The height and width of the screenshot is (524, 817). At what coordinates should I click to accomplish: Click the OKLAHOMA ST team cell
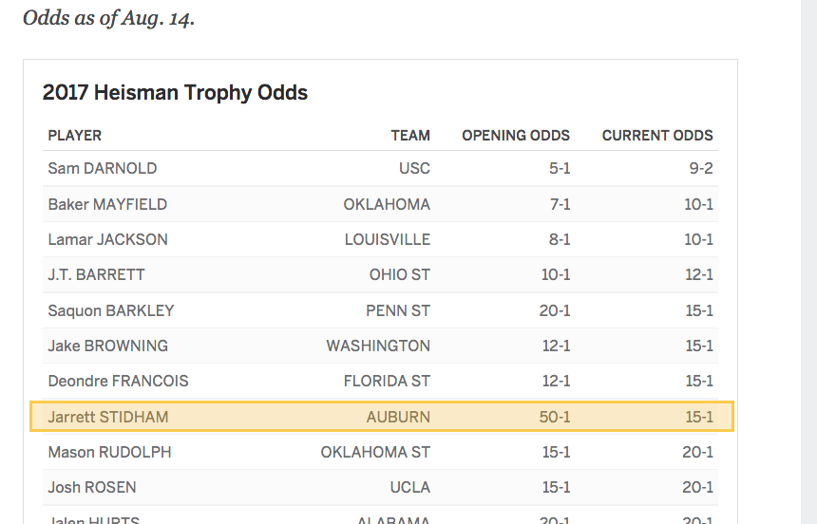point(375,452)
